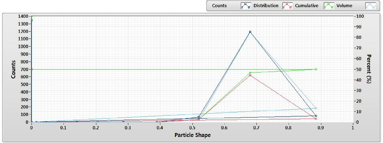383x143 pixels.
Task: Click the green plot icon in legend
Action: (329, 6)
